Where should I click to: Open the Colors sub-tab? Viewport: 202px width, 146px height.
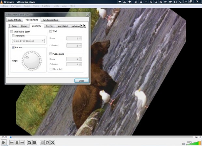24,26
